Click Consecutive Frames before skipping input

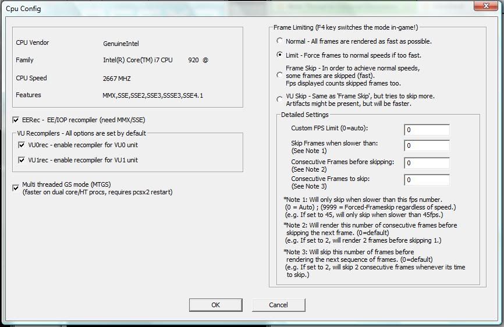426,163
